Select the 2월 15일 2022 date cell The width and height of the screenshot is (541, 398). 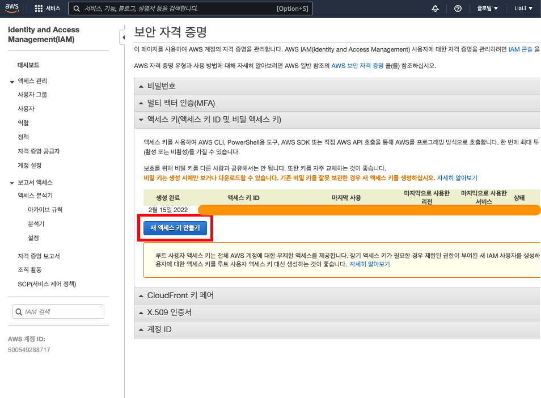[168, 210]
